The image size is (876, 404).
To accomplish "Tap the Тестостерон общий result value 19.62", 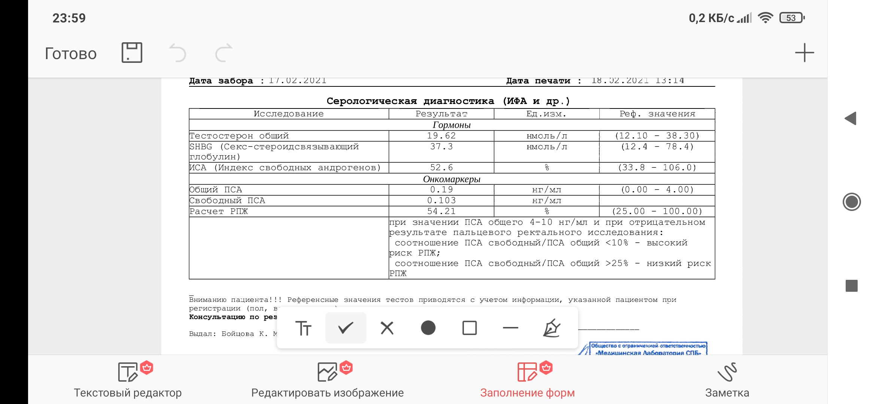I will coord(441,136).
